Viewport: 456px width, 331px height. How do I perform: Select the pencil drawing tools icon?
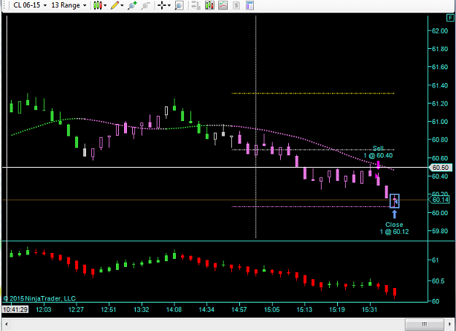point(115,5)
